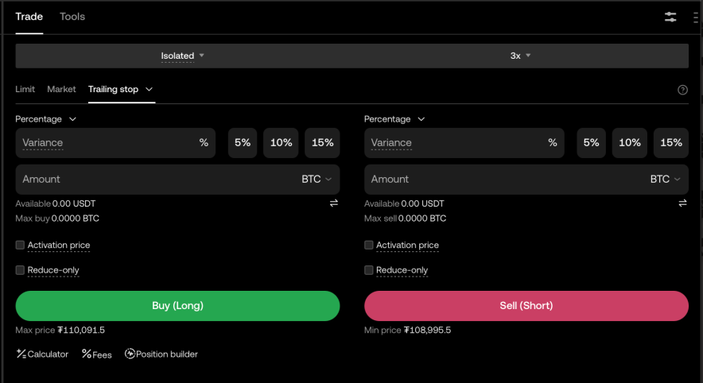703x383 pixels.
Task: View the Fees information
Action: pos(97,354)
